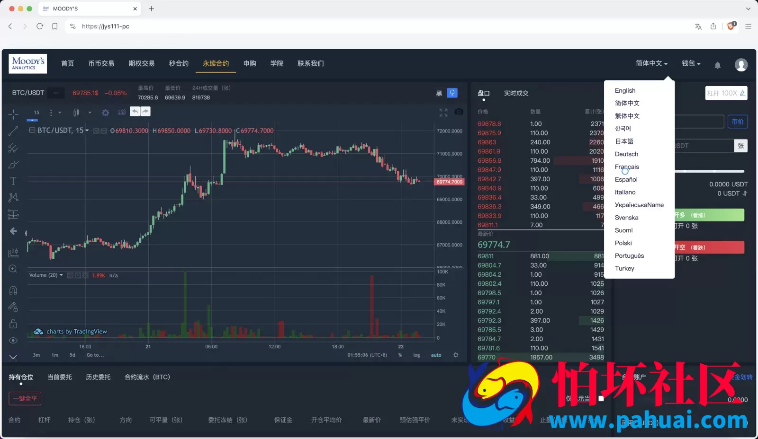The height and width of the screenshot is (439, 758).
Task: Open the 15-minute interval selector
Action: click(x=36, y=113)
